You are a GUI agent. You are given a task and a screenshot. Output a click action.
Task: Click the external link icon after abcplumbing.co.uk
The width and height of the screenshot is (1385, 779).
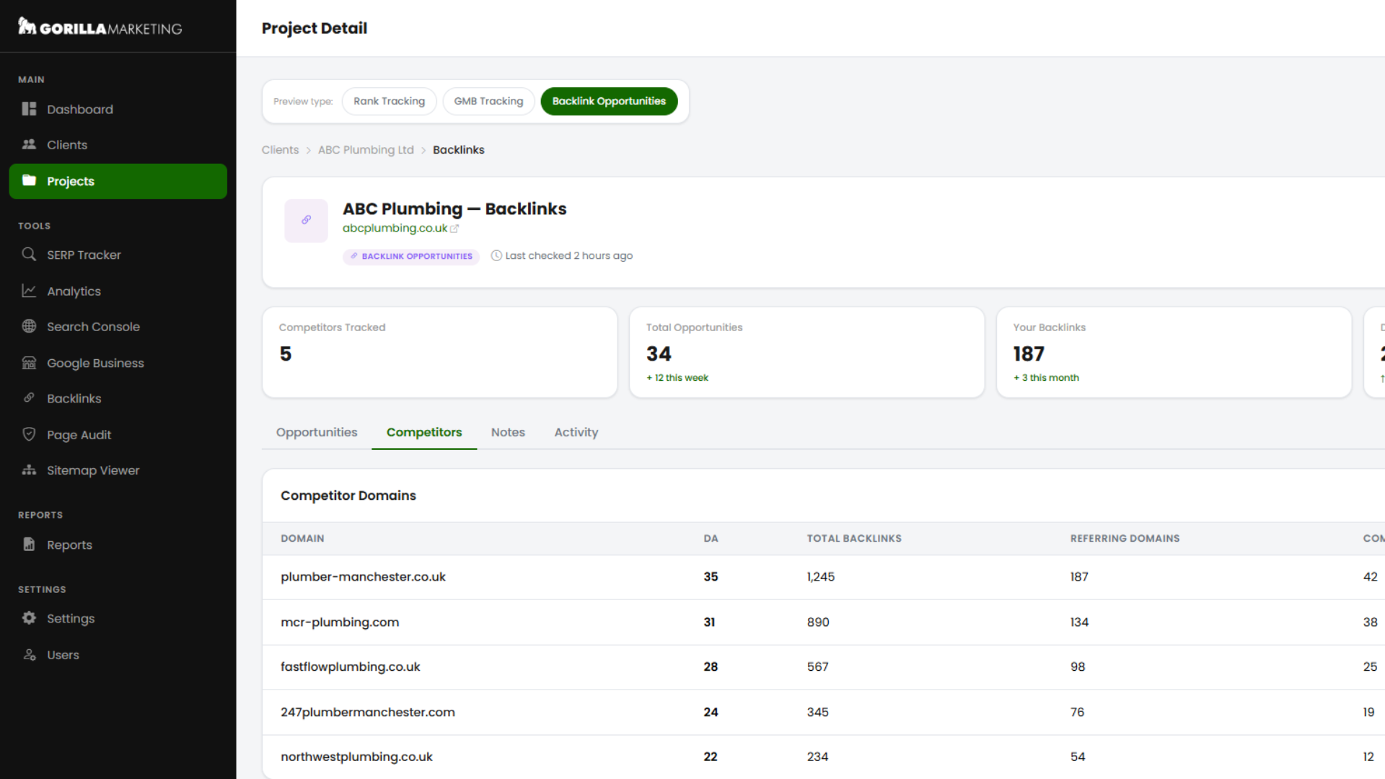coord(454,229)
